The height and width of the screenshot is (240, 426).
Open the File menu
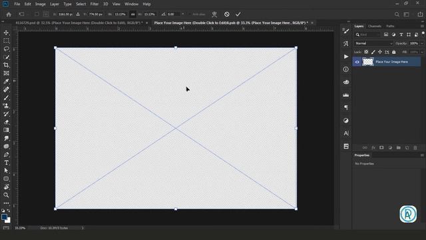(x=17, y=4)
